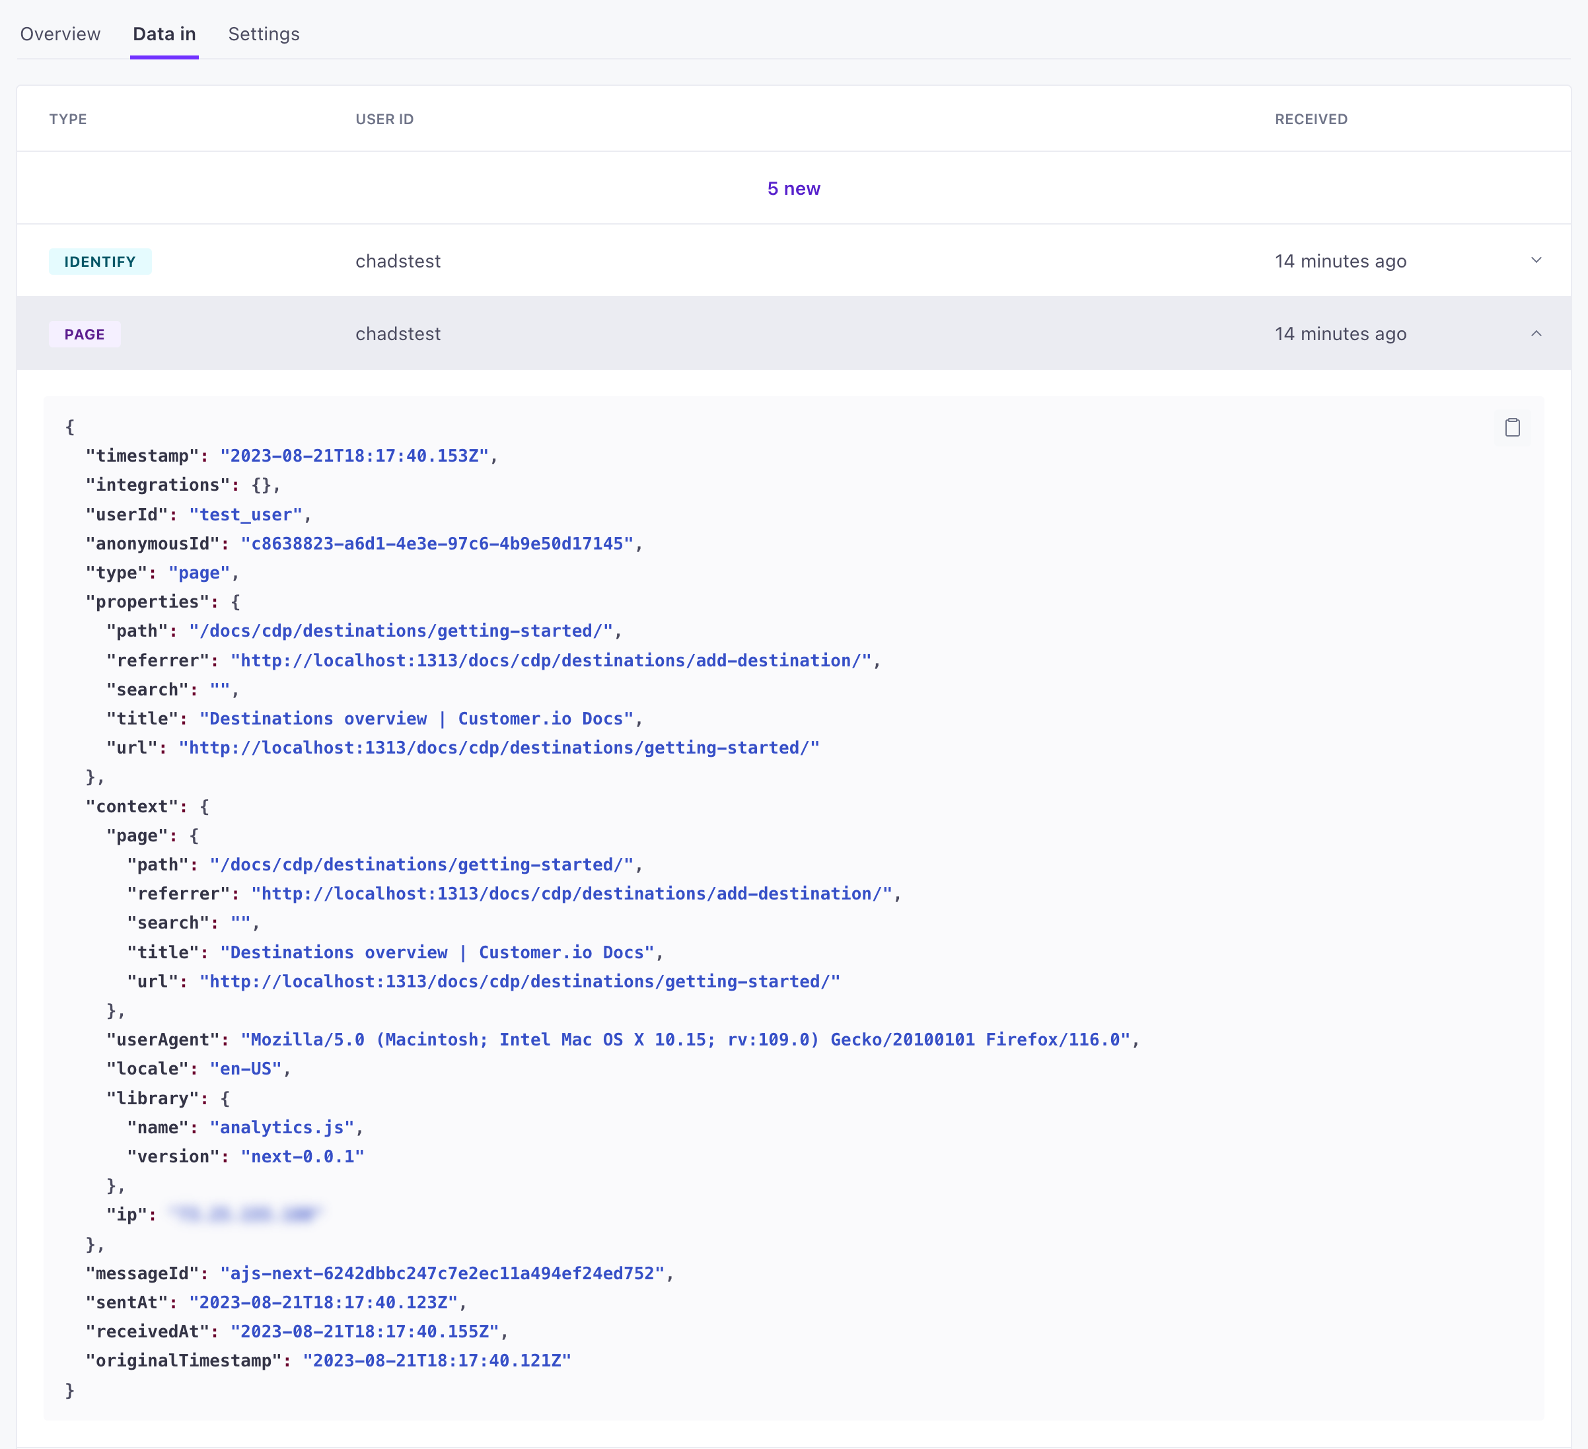Screen dimensions: 1588x1449
Task: Click properties path value /docs/cdp/destinations/getting-started/
Action: (x=401, y=631)
